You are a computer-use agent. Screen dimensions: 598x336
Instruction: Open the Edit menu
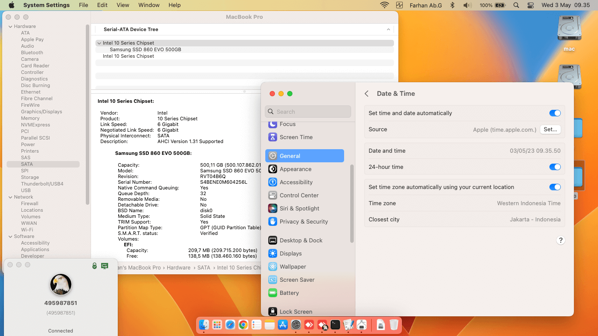102,5
